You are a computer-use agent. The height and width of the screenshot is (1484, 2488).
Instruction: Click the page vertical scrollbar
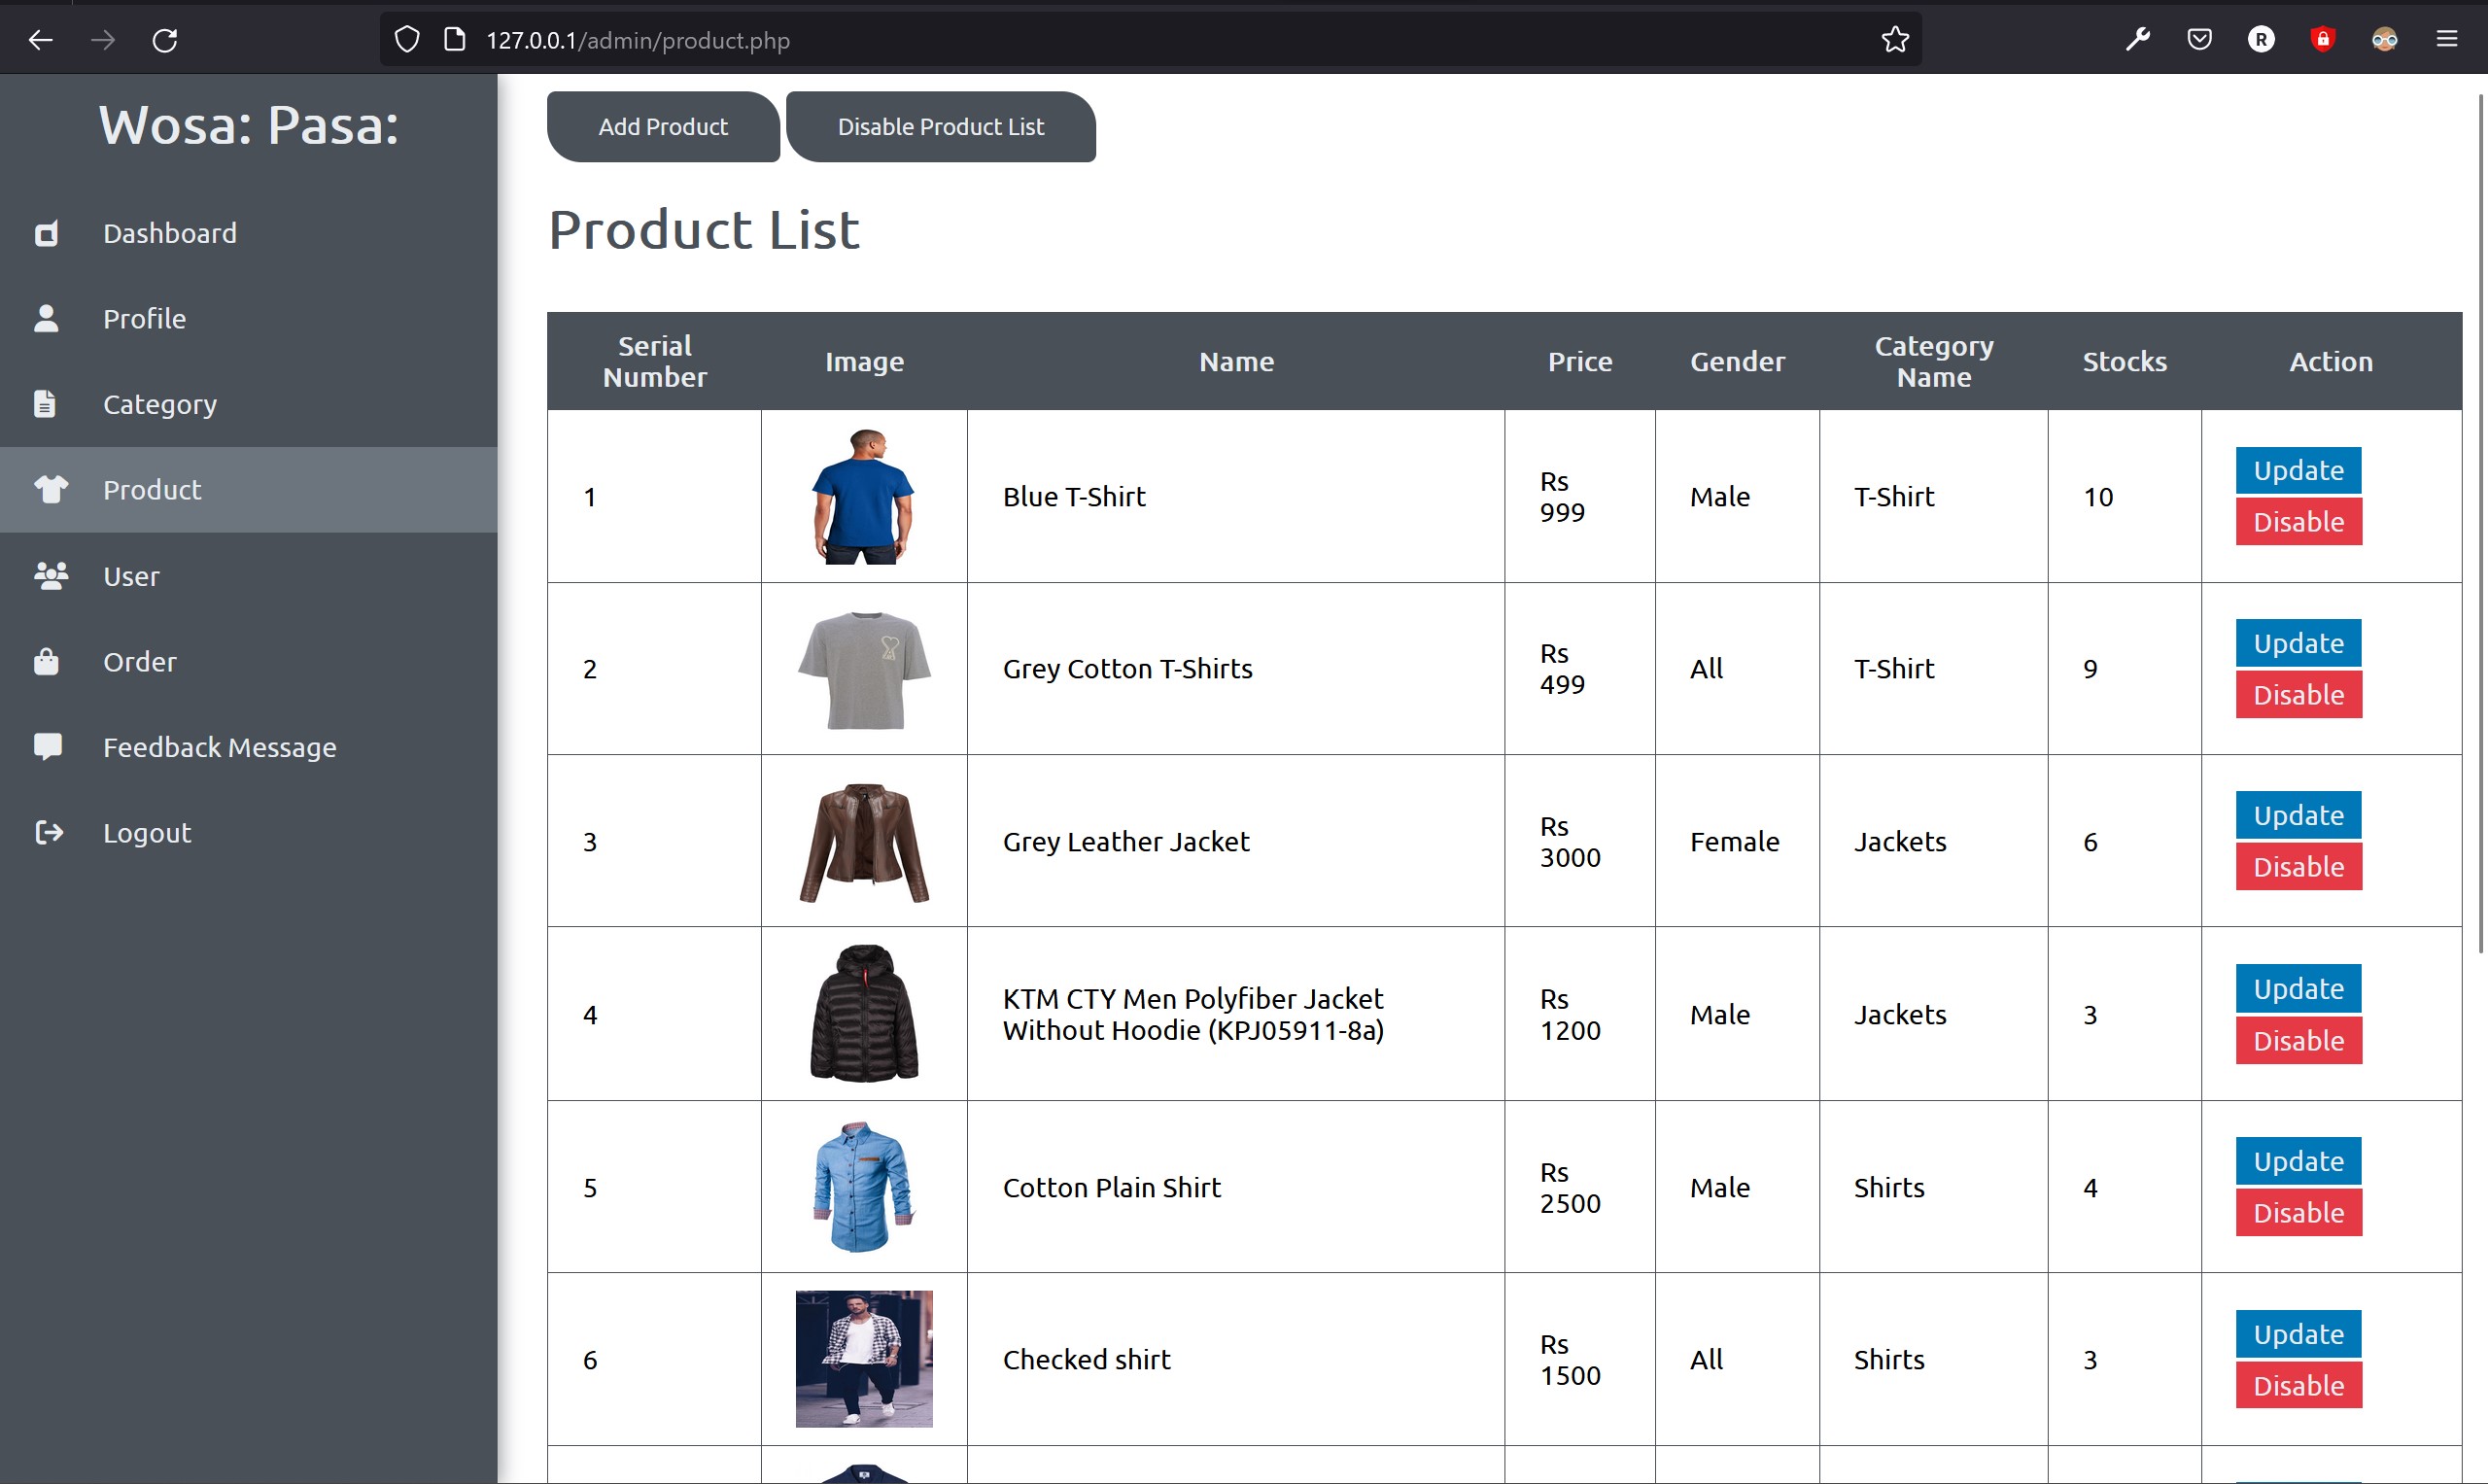coord(2480,520)
